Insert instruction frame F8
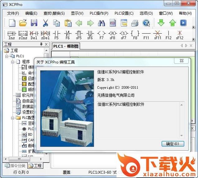This screenshot has width=198, height=178. tap(135, 35)
